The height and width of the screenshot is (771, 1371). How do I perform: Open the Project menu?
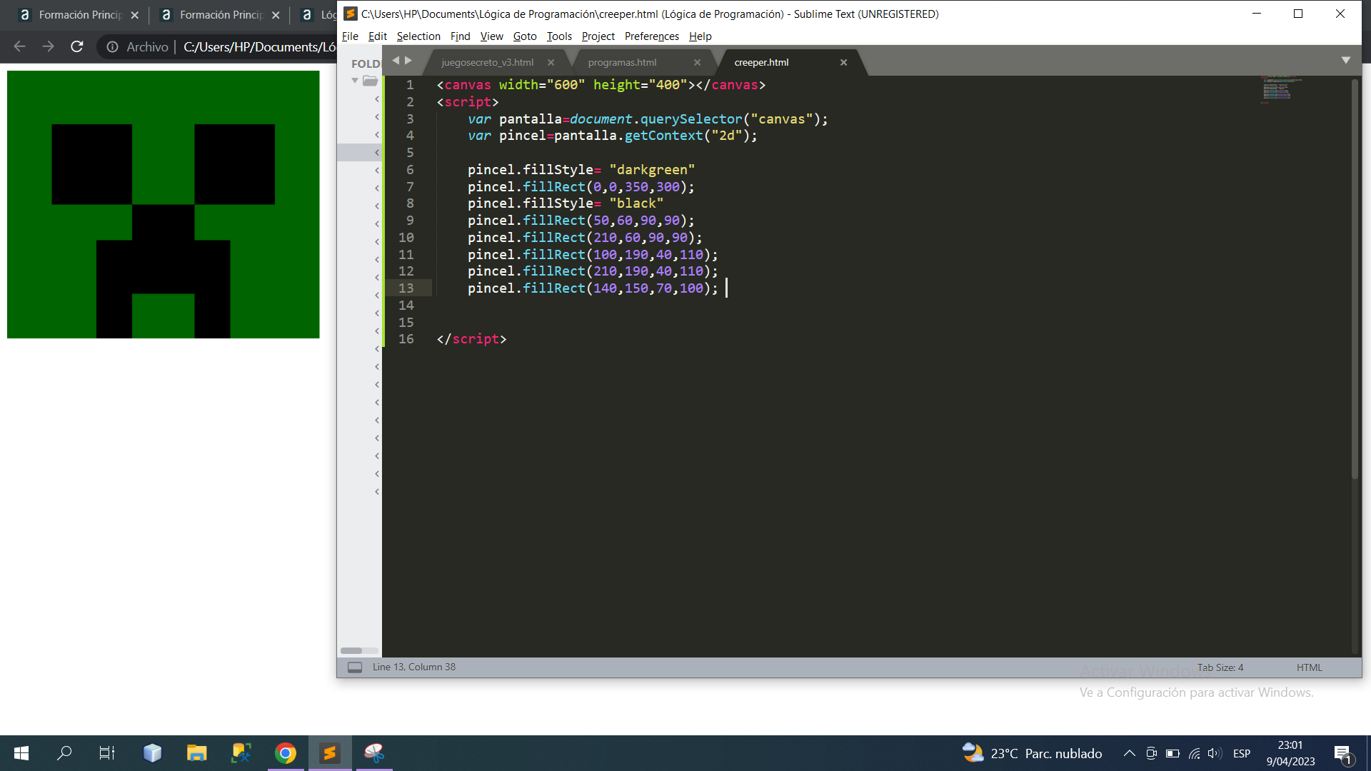(x=598, y=36)
